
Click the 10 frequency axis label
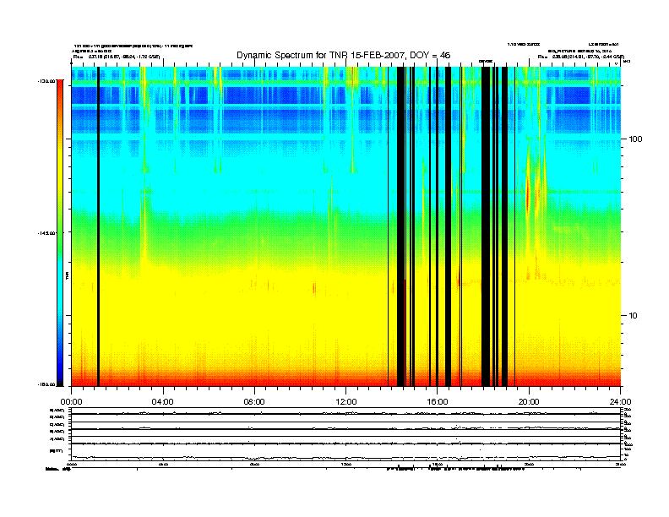635,315
